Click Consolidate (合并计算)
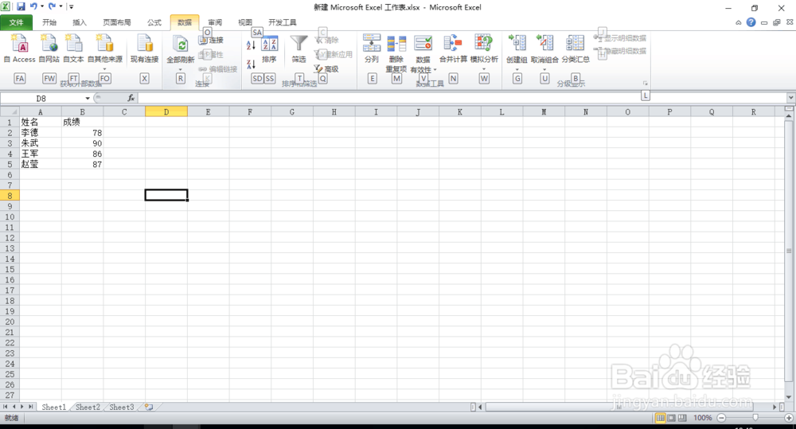This screenshot has height=429, width=796. tap(453, 49)
